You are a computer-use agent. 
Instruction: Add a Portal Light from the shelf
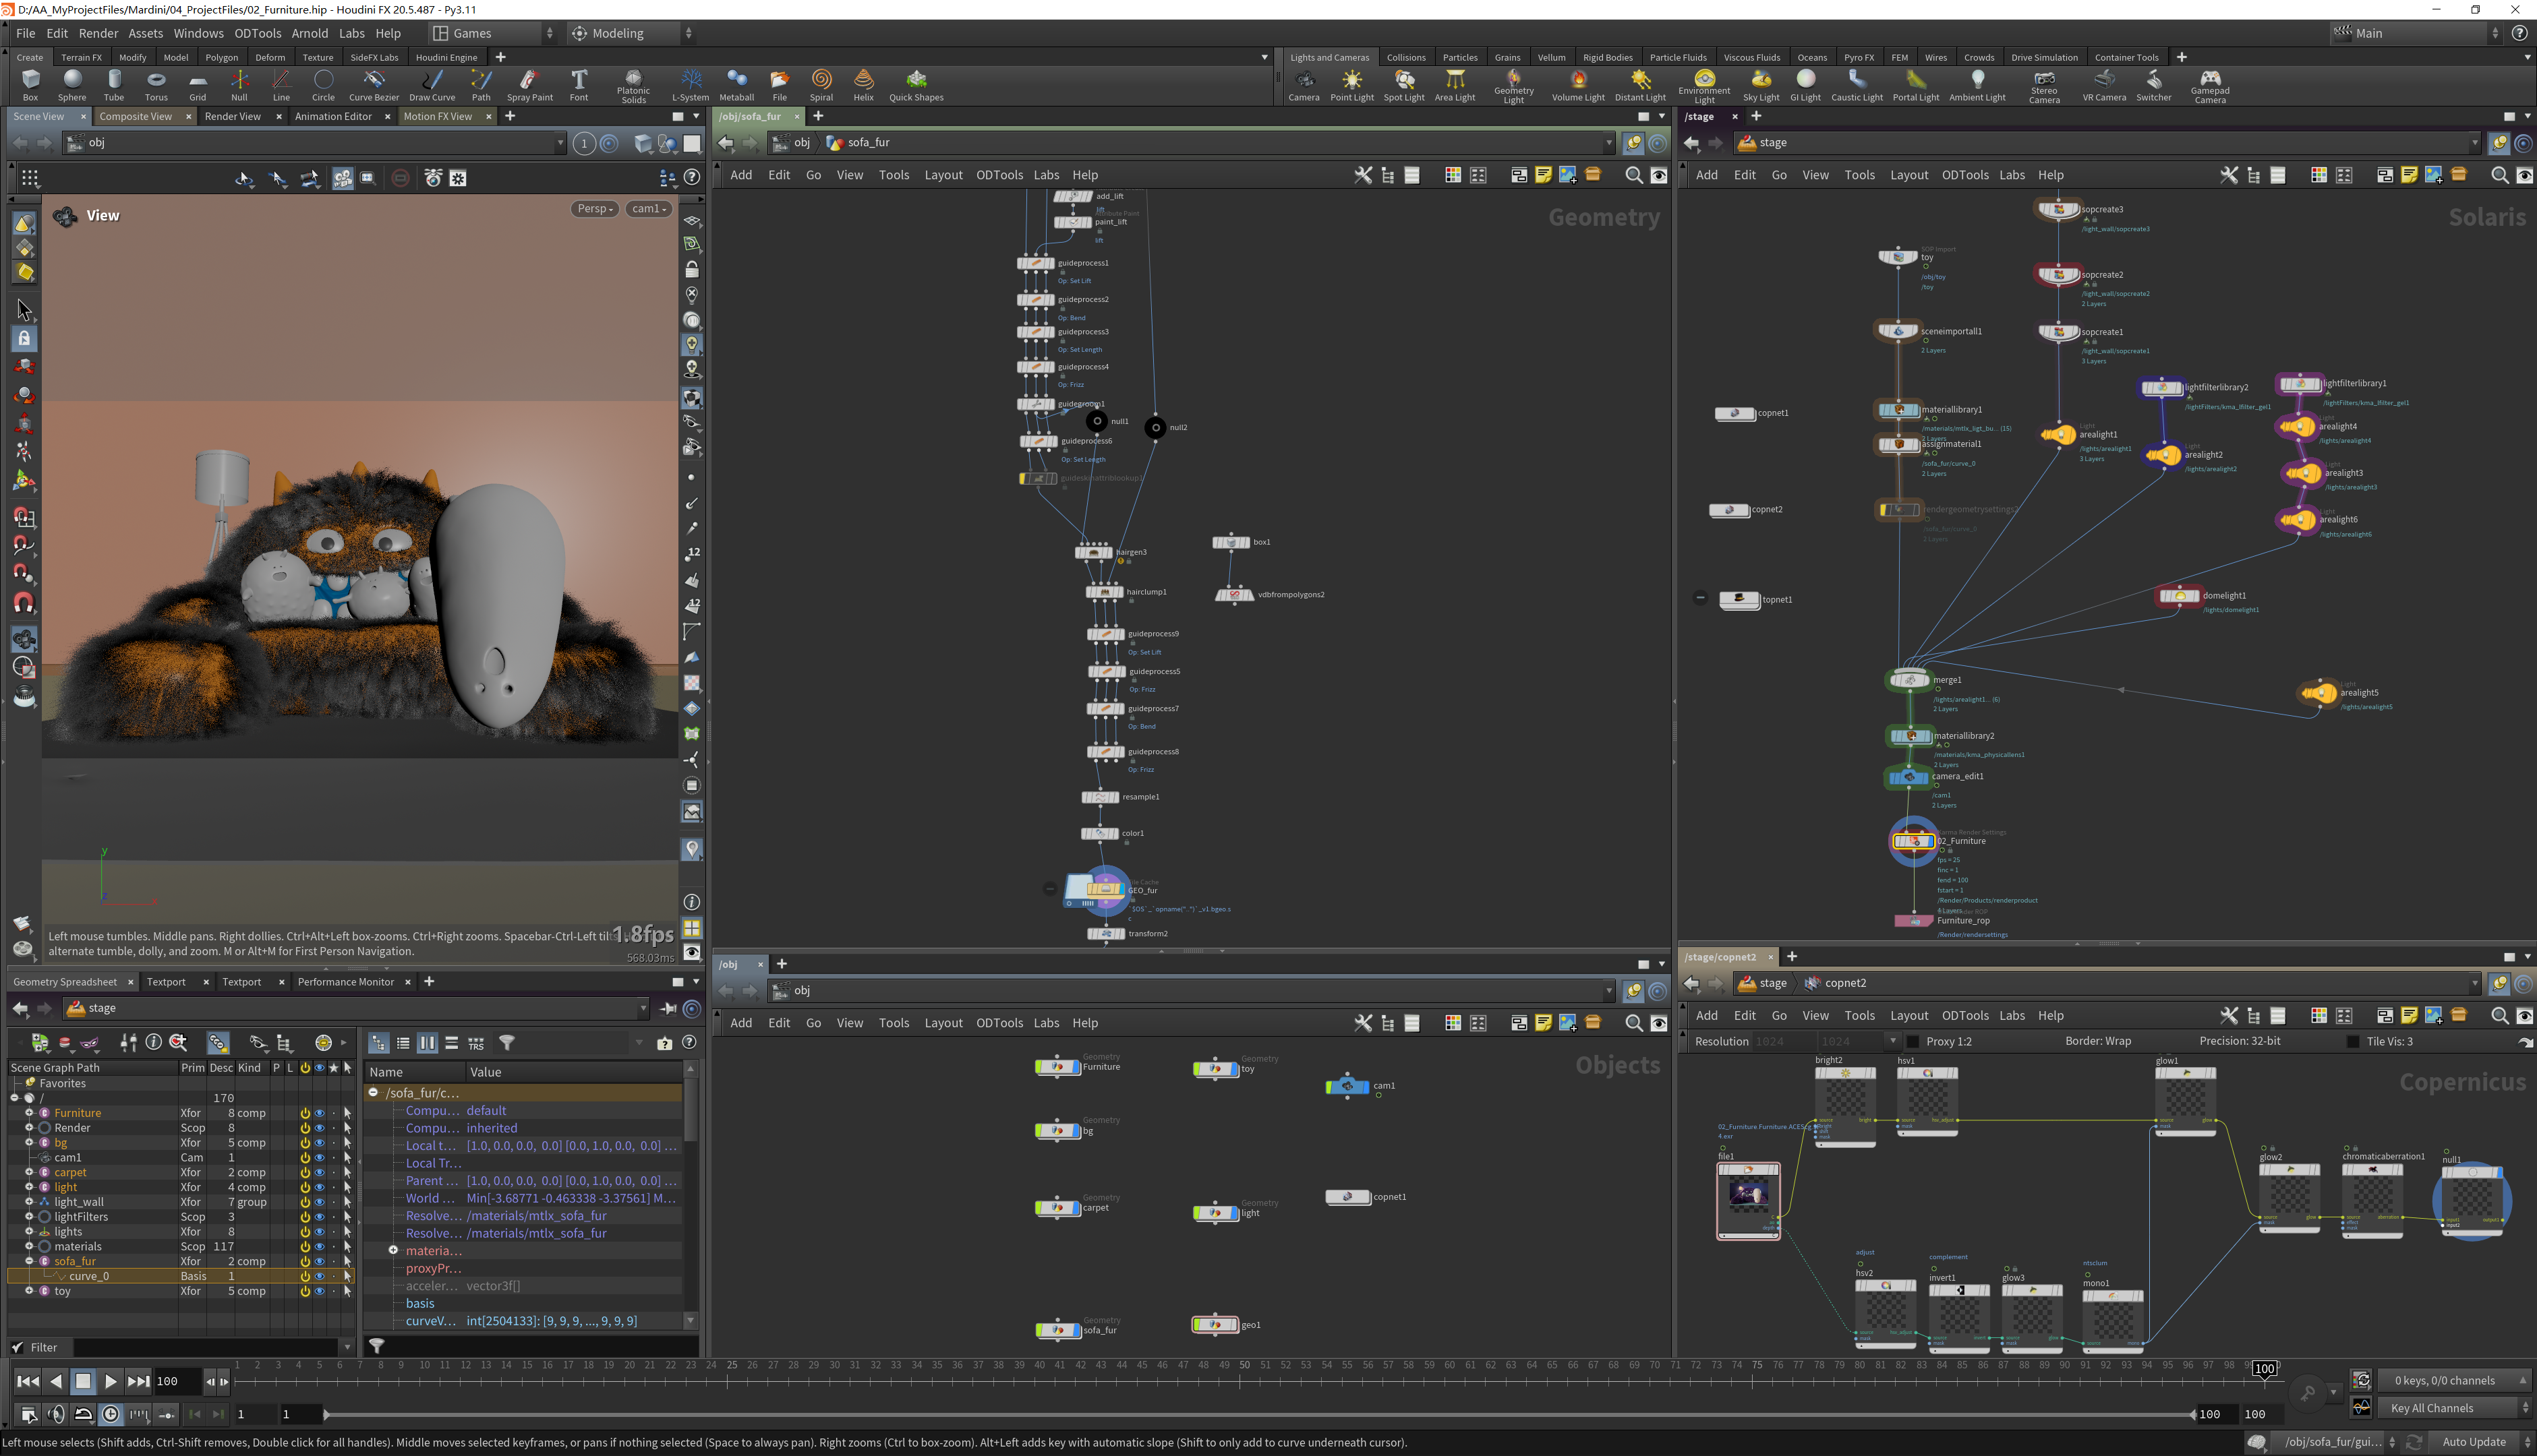[x=1916, y=85]
